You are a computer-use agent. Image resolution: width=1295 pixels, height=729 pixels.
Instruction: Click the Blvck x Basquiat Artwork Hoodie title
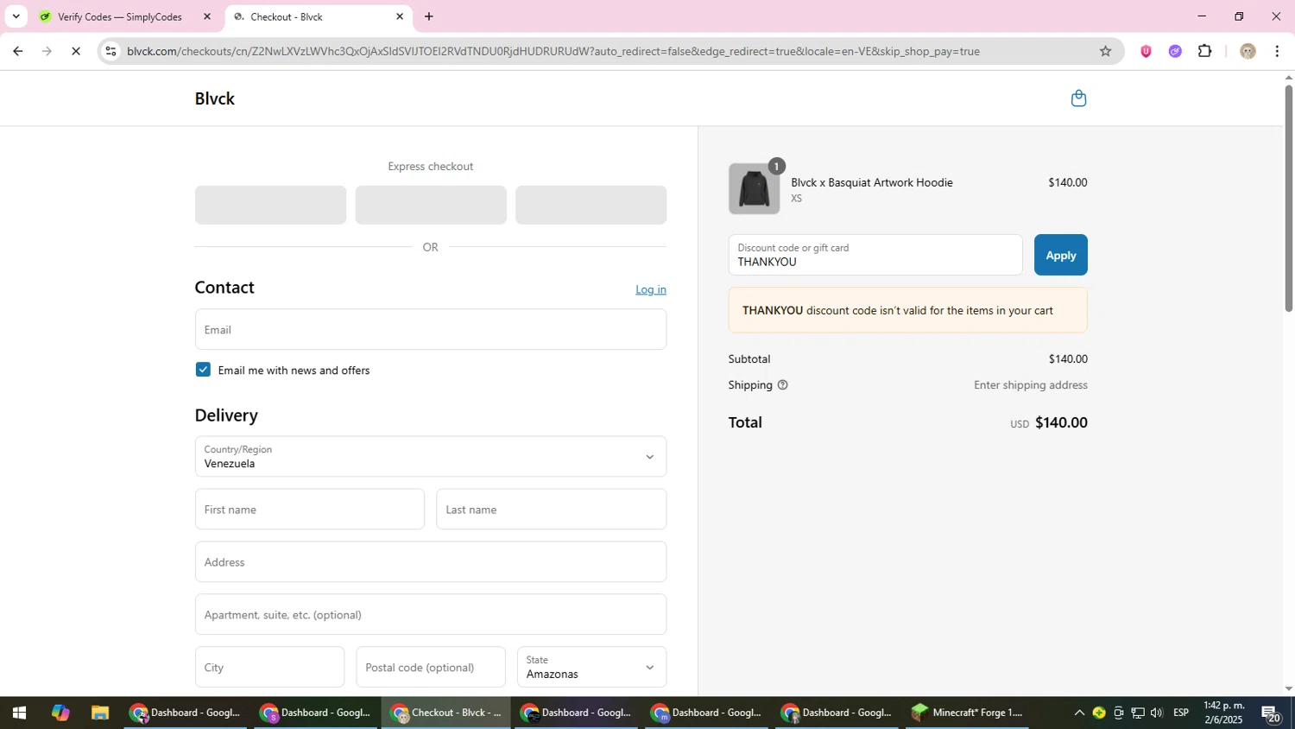coord(872,182)
